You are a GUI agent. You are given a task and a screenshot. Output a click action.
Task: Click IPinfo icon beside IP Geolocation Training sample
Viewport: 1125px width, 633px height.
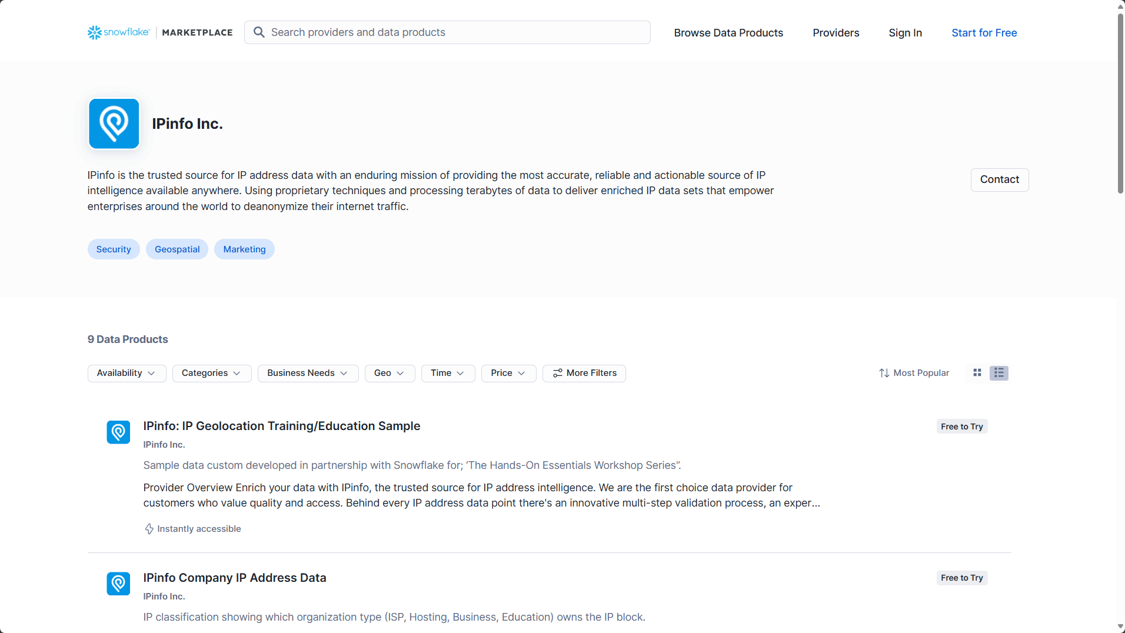point(118,432)
